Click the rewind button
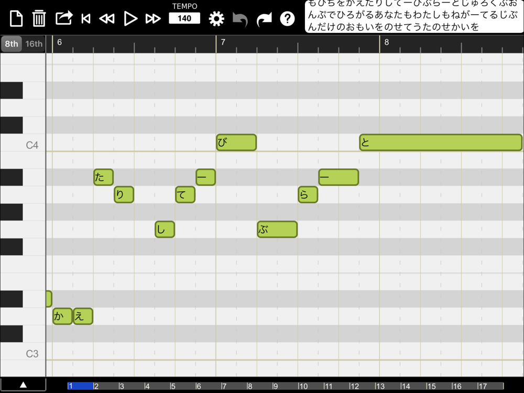The image size is (524, 393). (107, 19)
